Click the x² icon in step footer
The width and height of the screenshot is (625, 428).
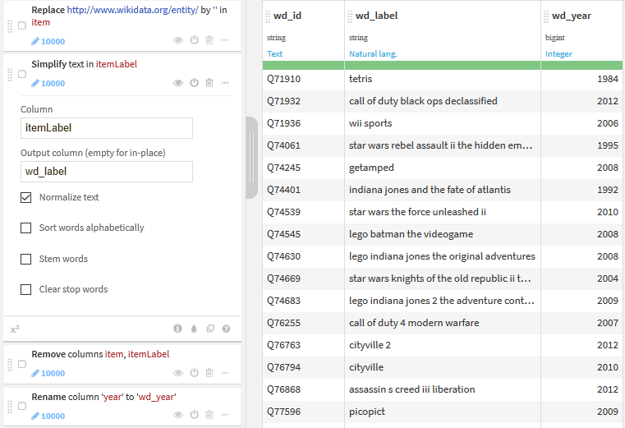click(x=15, y=329)
